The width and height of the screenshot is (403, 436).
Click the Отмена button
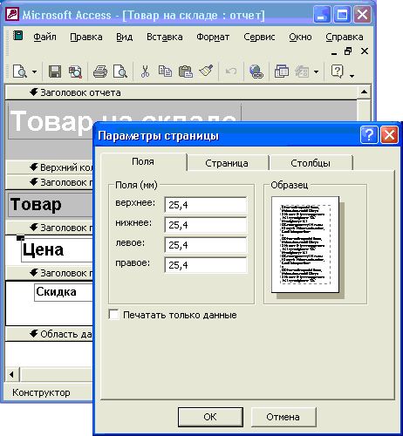click(283, 417)
